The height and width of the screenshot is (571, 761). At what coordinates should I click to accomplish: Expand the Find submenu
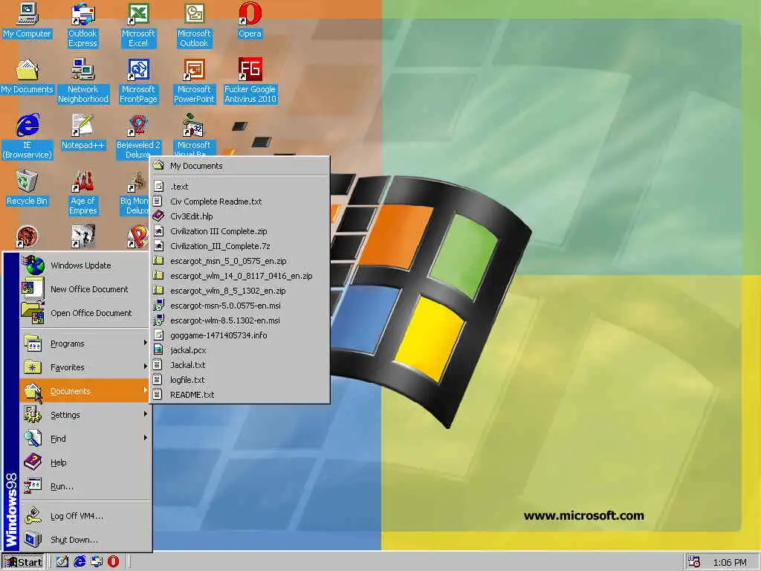tap(85, 439)
